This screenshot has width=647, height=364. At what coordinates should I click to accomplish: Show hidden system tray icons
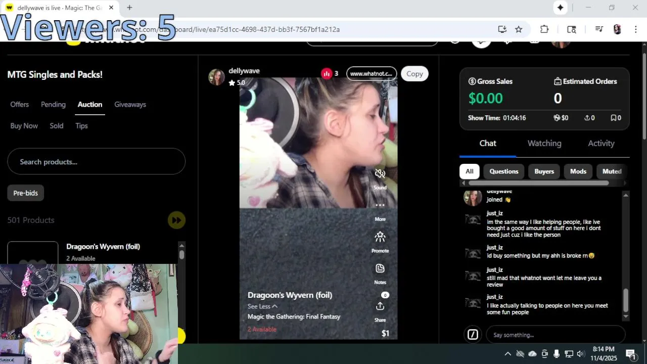point(508,354)
